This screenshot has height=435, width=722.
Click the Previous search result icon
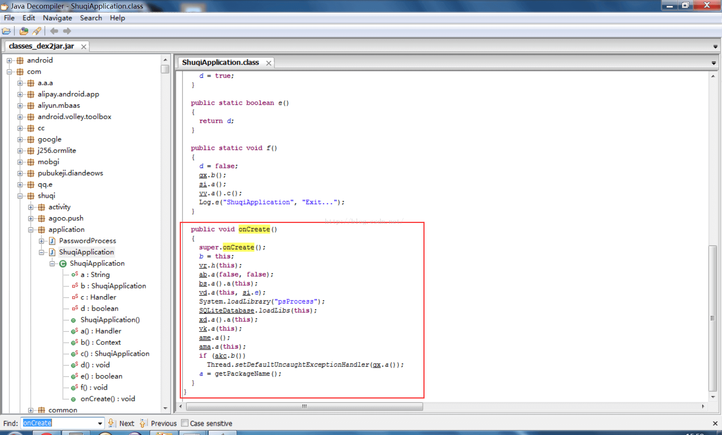click(x=143, y=423)
